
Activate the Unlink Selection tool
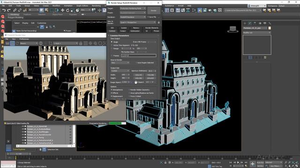20,10
